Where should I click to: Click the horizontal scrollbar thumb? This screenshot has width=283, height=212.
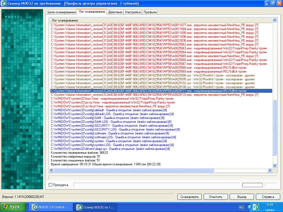pos(134,170)
